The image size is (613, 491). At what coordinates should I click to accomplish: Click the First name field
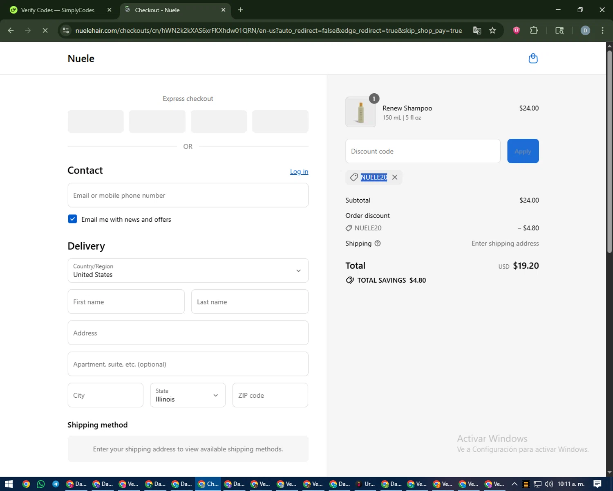[126, 302]
